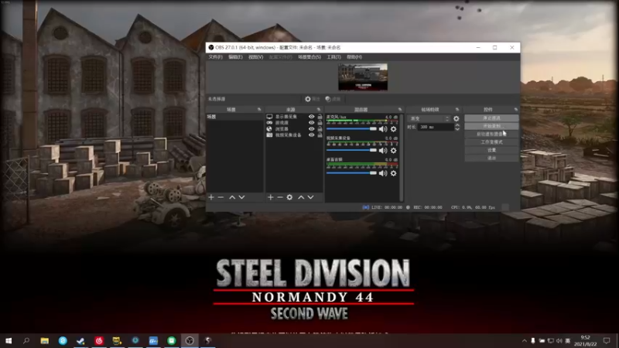Hide the display capture source with the eye

(312, 117)
